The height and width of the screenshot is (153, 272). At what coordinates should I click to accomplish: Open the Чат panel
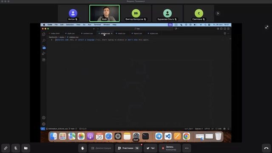tap(150, 148)
